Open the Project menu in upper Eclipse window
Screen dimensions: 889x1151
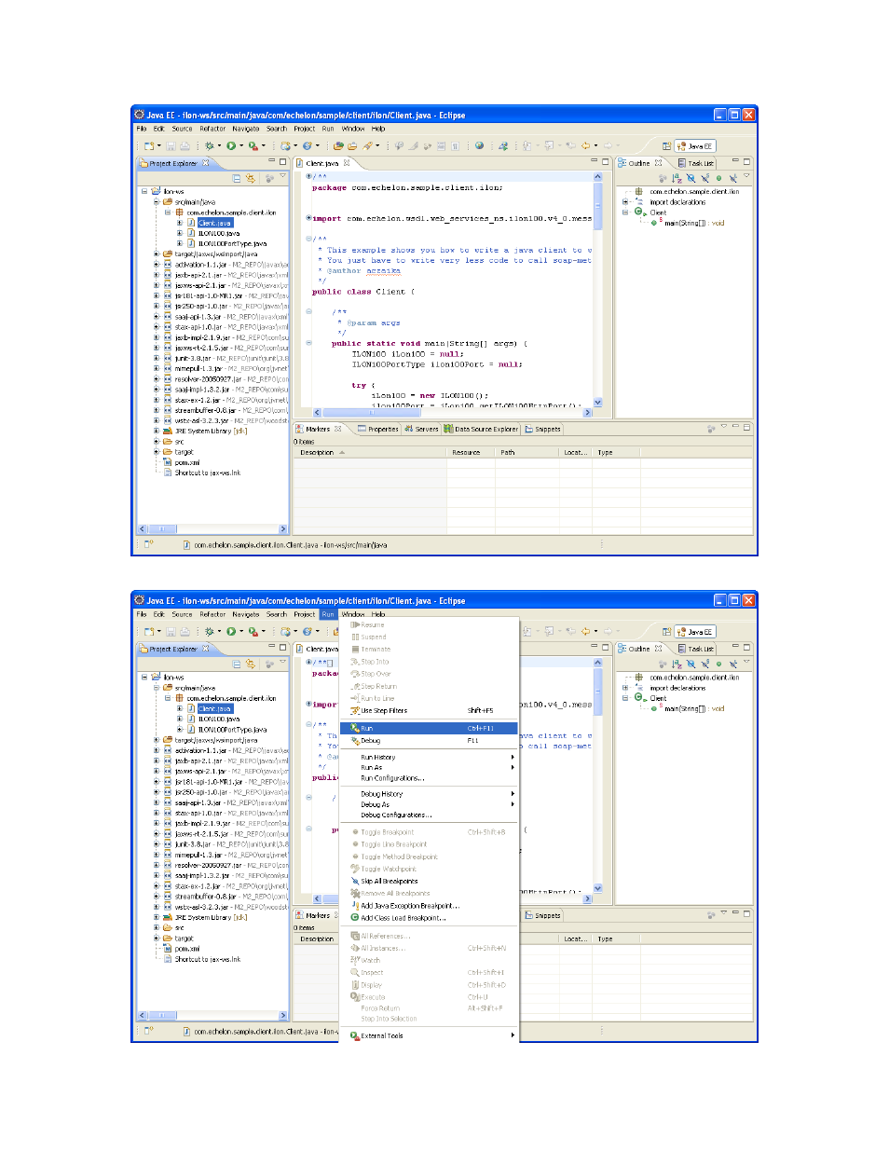click(305, 129)
